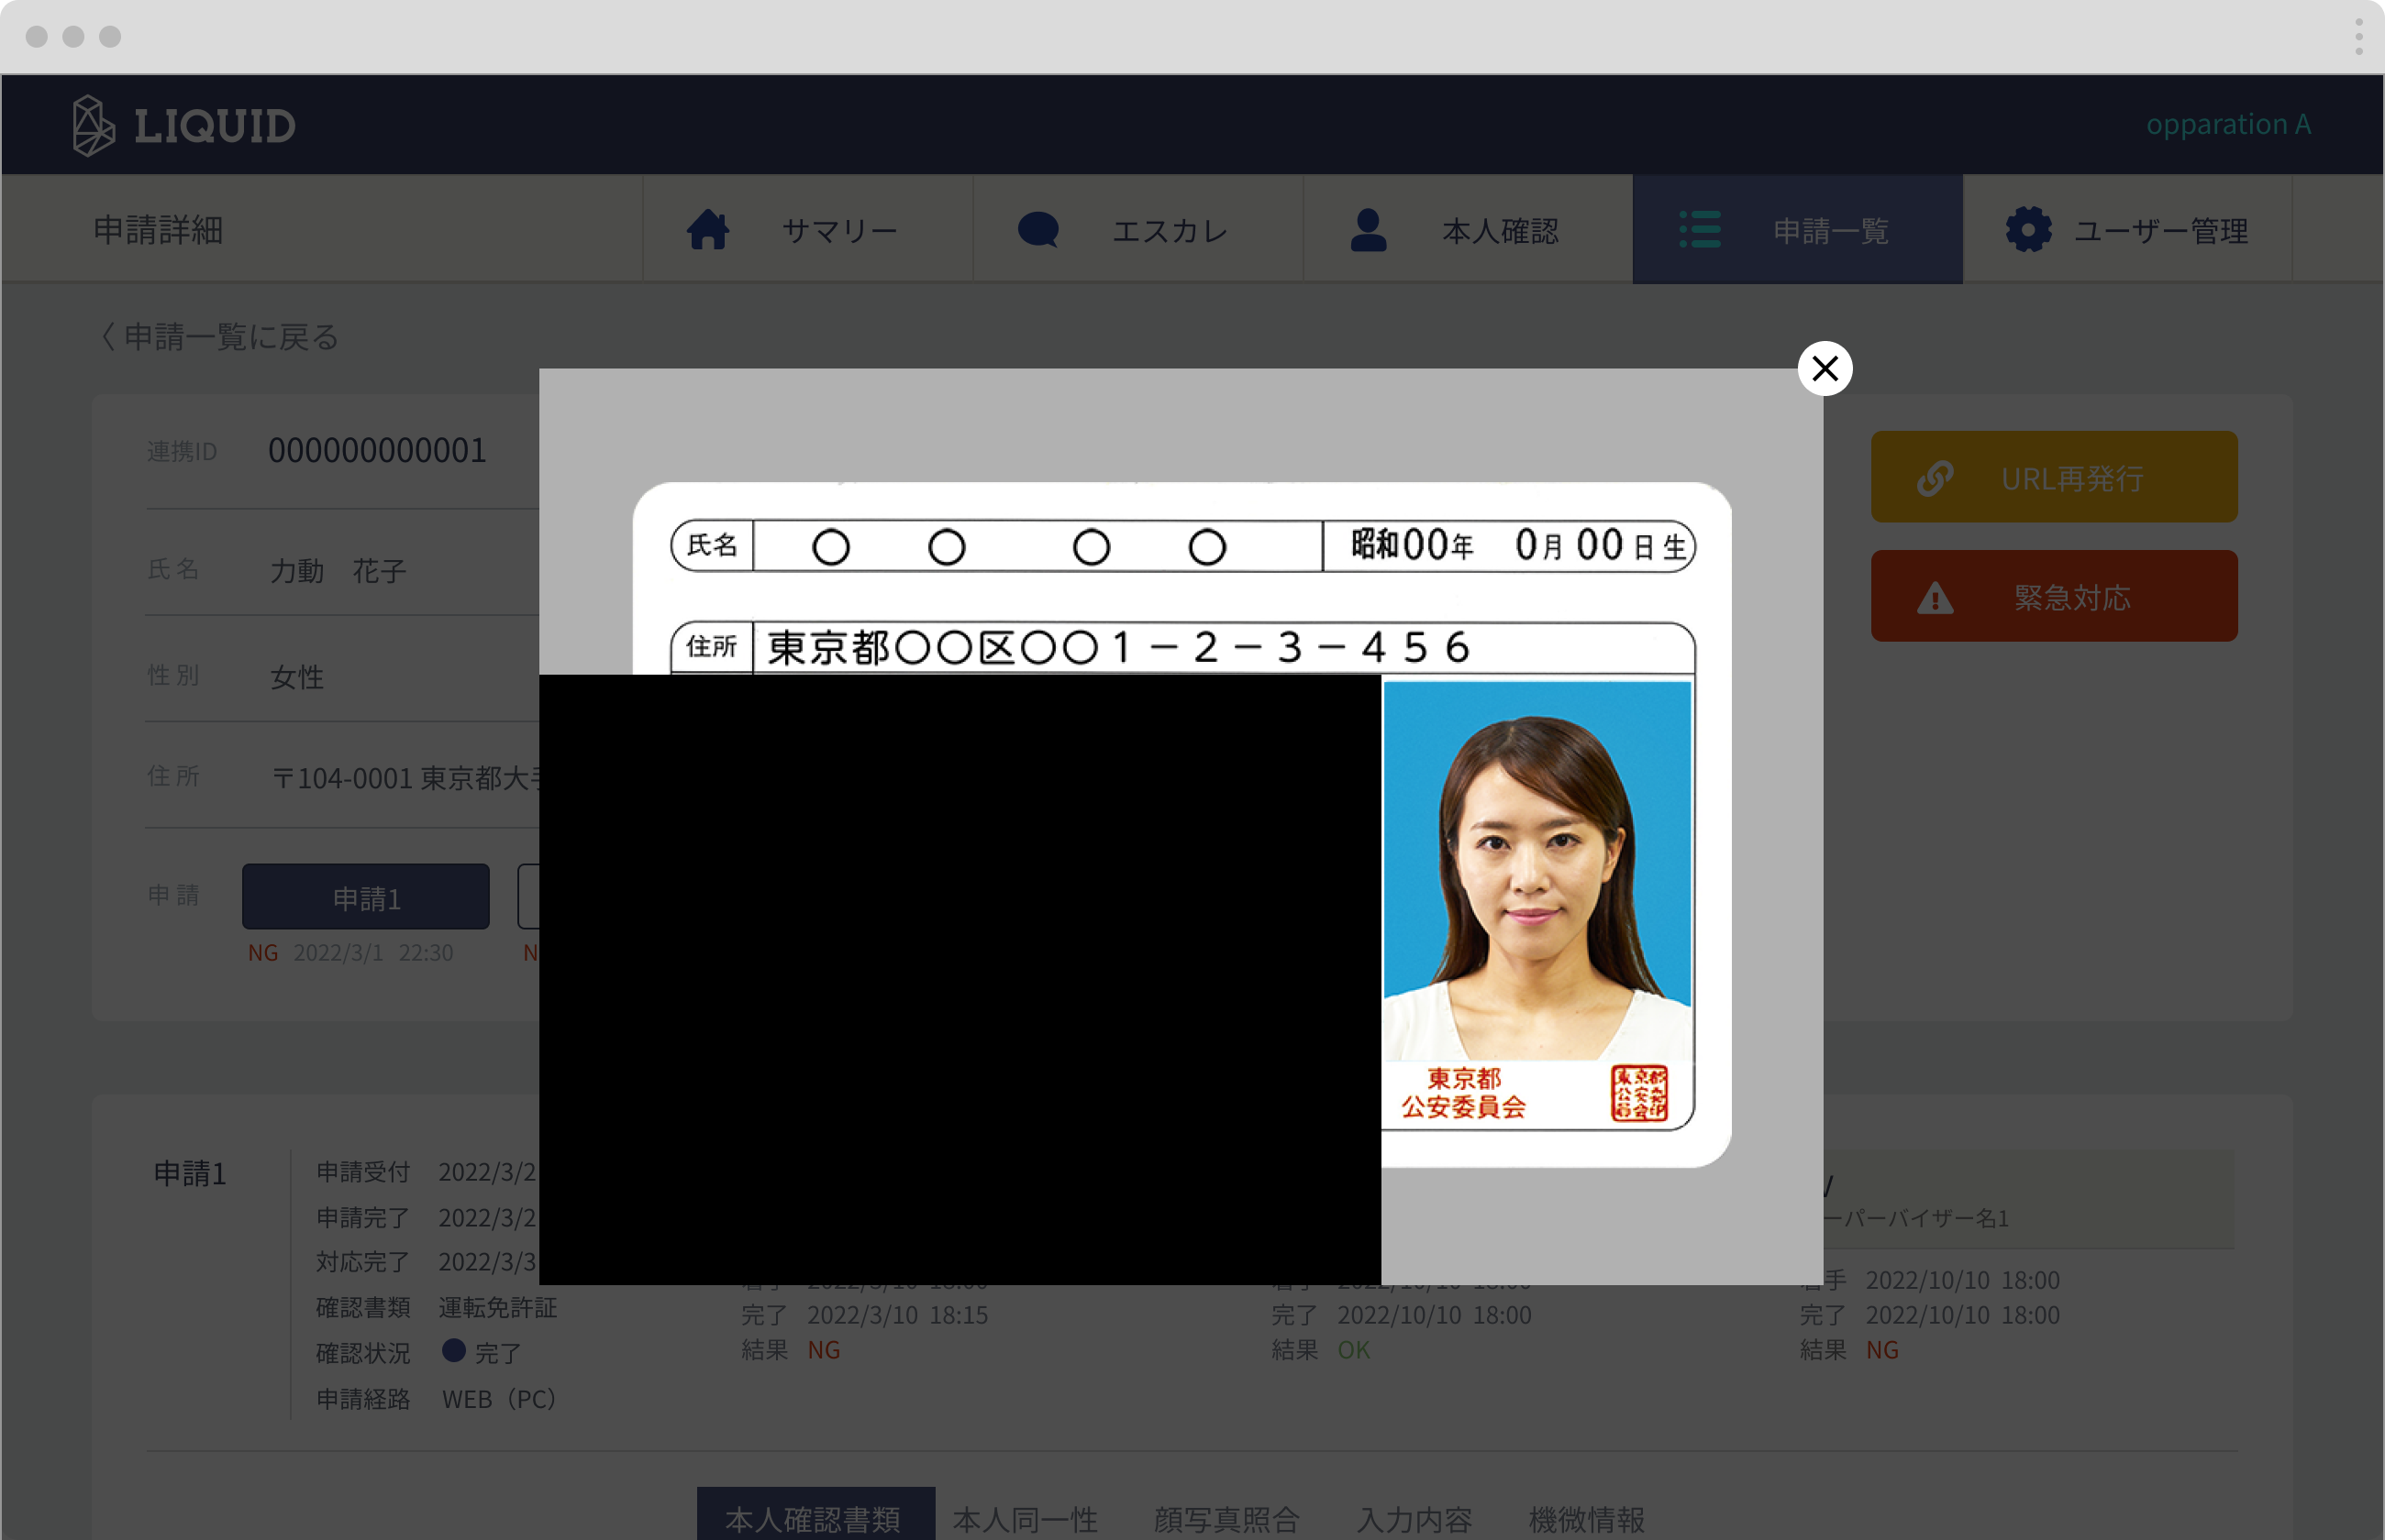The width and height of the screenshot is (2385, 1540).
Task: Click the person icon beside 本人確認
Action: click(1368, 230)
